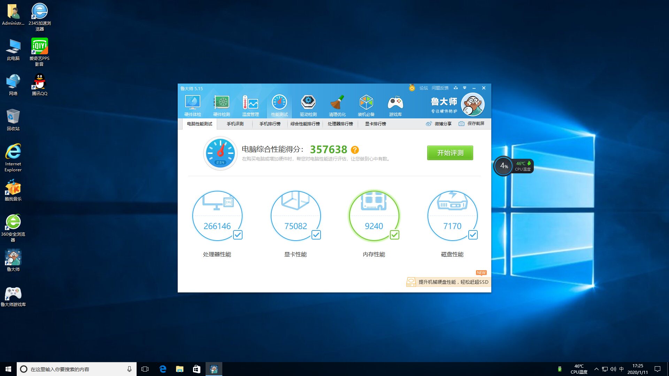Open the volume control in system tray
669x376 pixels.
[613, 369]
